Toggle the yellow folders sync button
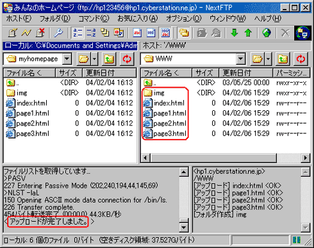The height and width of the screenshot is (248, 314). (184, 33)
